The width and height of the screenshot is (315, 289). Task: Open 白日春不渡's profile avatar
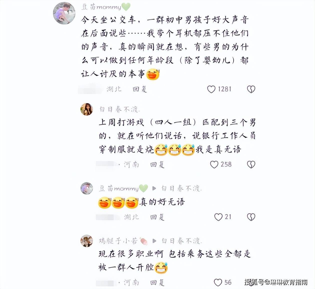(x=87, y=109)
